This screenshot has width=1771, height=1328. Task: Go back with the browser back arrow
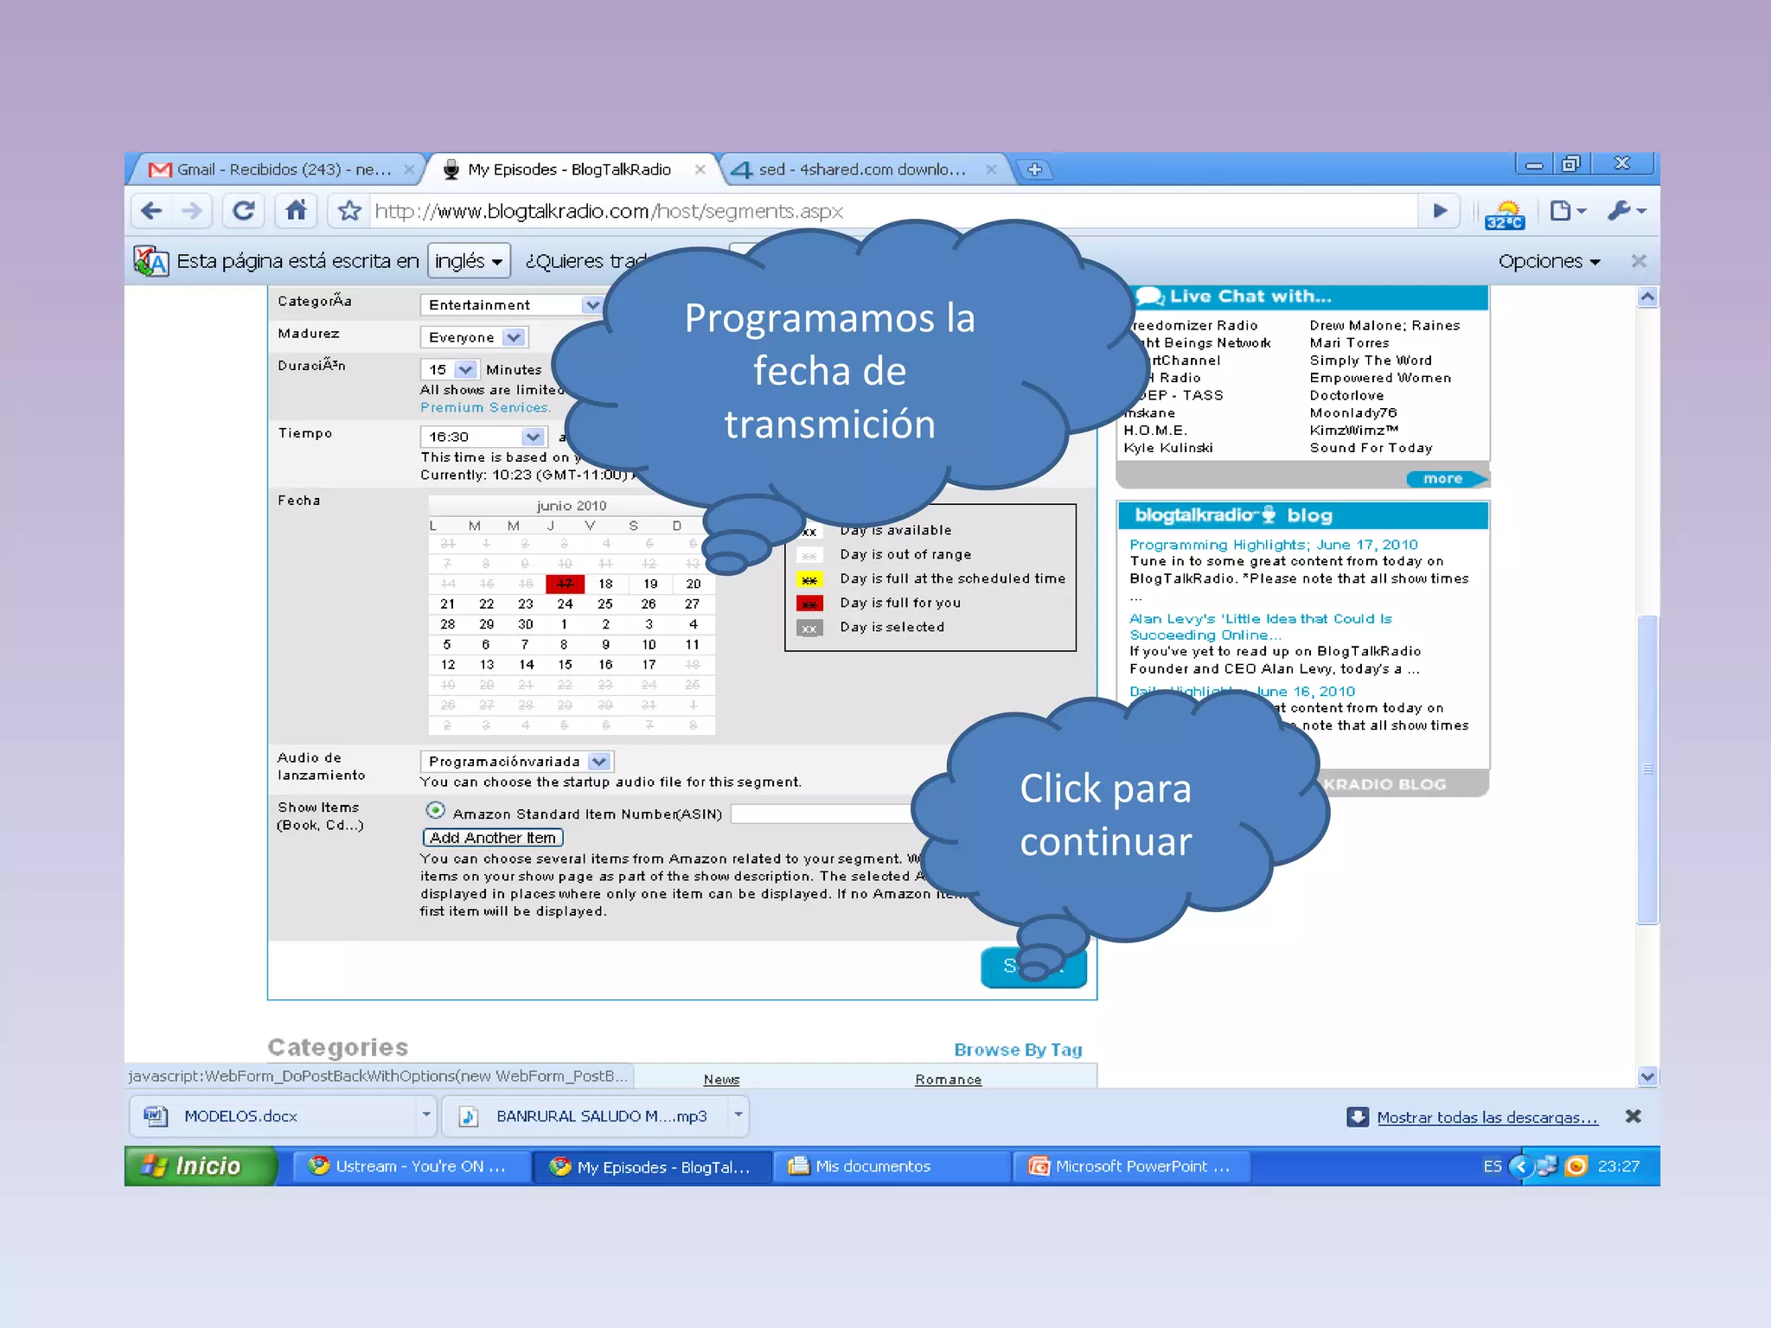[x=151, y=210]
